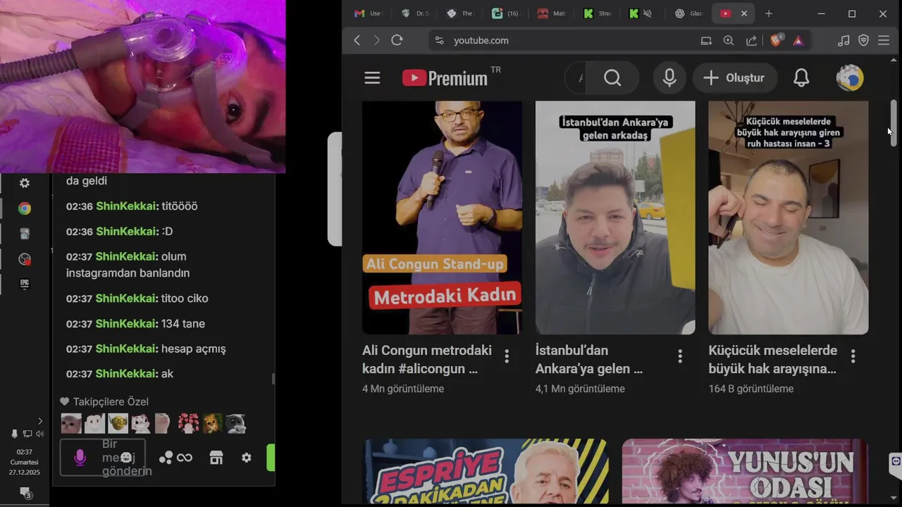Open the chat shop storefront icon
Screen dimensions: 902x507
click(x=216, y=458)
